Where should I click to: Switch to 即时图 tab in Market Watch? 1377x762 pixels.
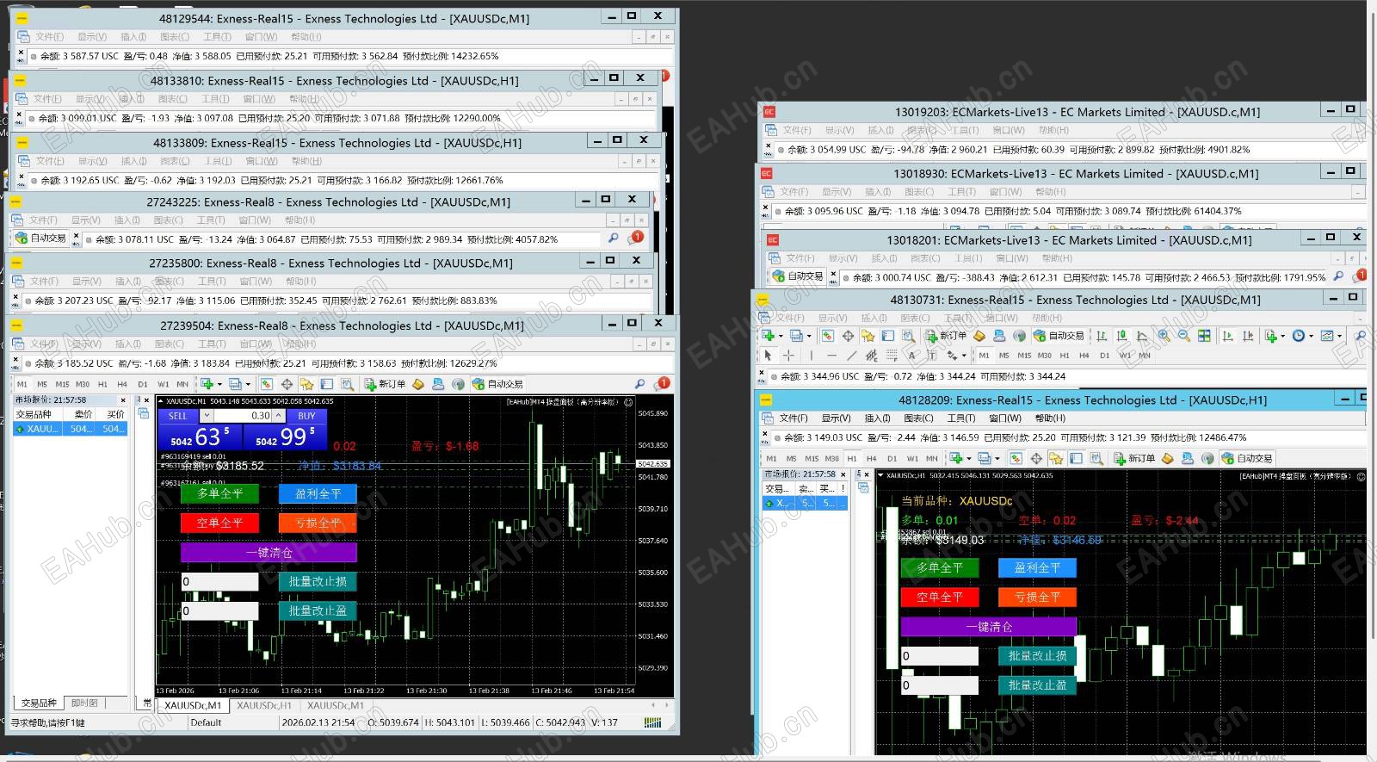[x=84, y=703]
